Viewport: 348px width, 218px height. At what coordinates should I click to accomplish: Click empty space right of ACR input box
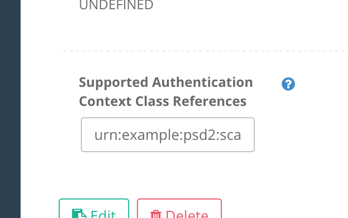tap(300, 135)
